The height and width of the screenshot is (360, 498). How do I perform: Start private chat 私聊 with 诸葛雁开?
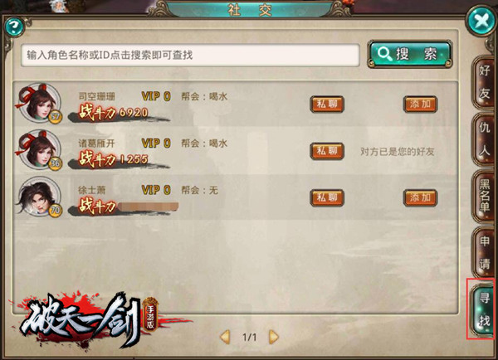click(327, 151)
